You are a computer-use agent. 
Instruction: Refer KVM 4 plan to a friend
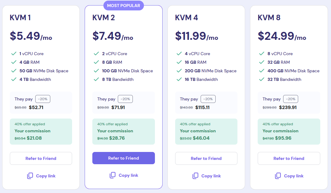206,158
